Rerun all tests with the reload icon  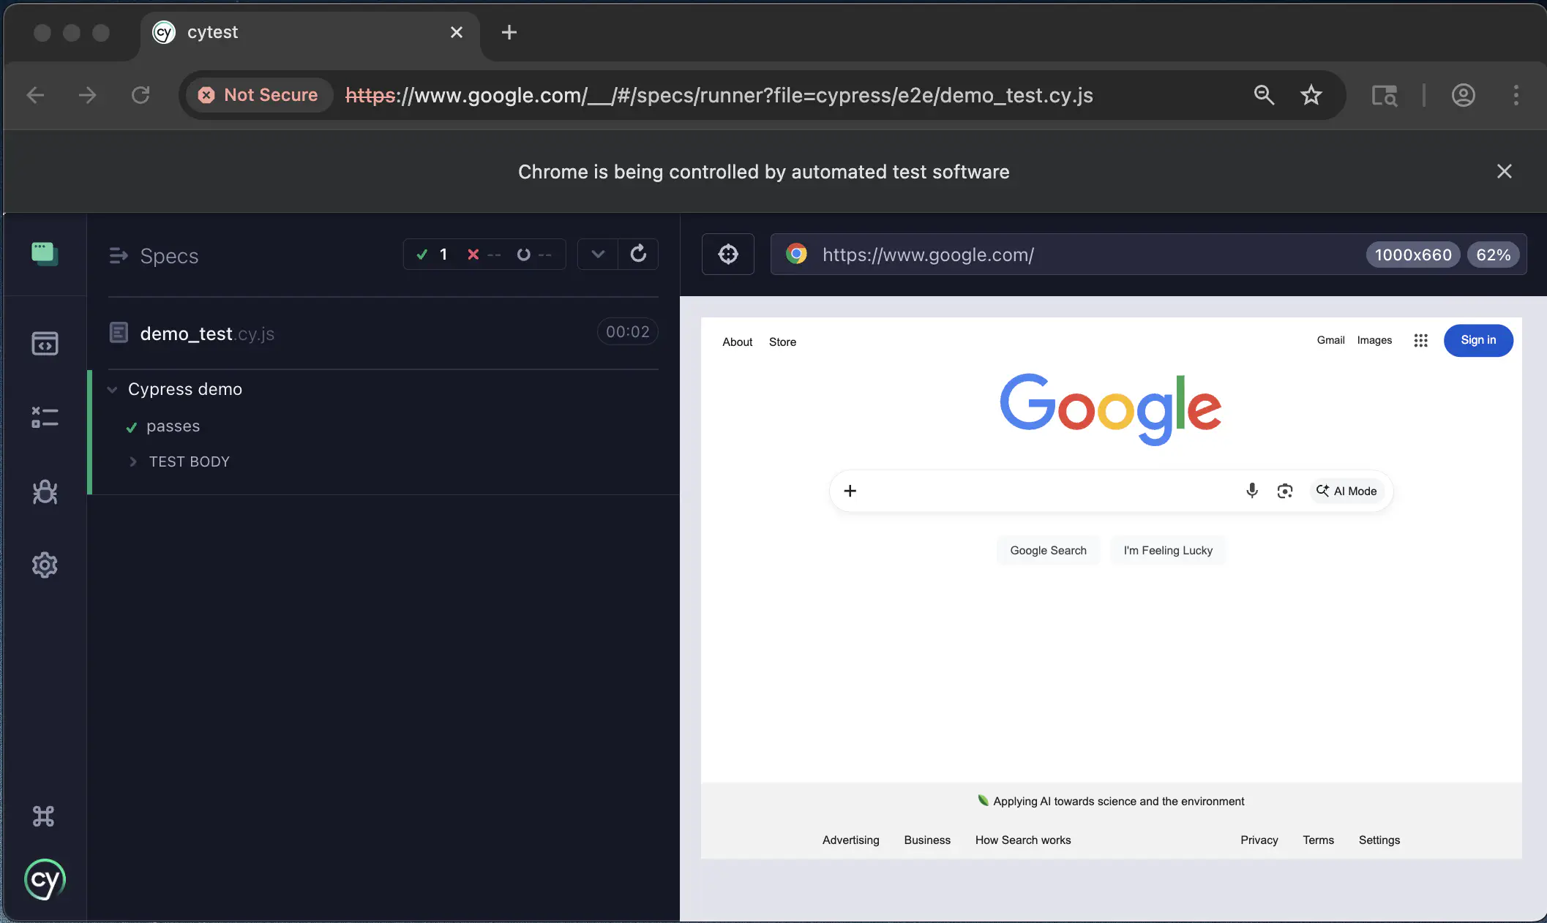point(638,254)
